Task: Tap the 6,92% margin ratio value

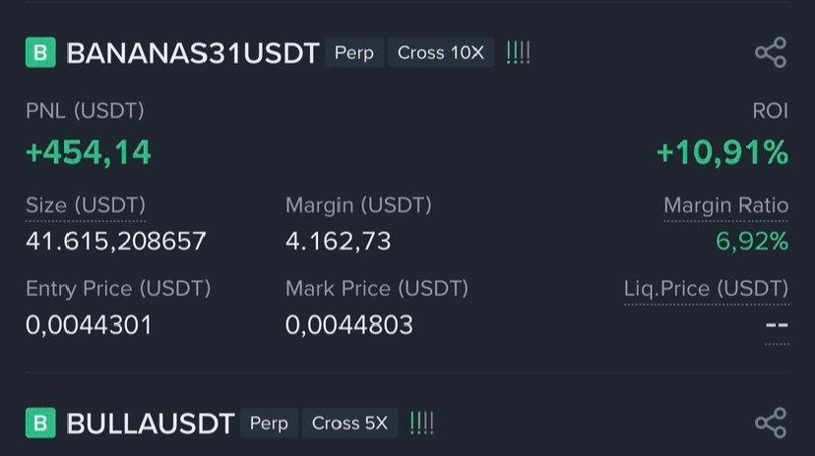Action: coord(752,241)
